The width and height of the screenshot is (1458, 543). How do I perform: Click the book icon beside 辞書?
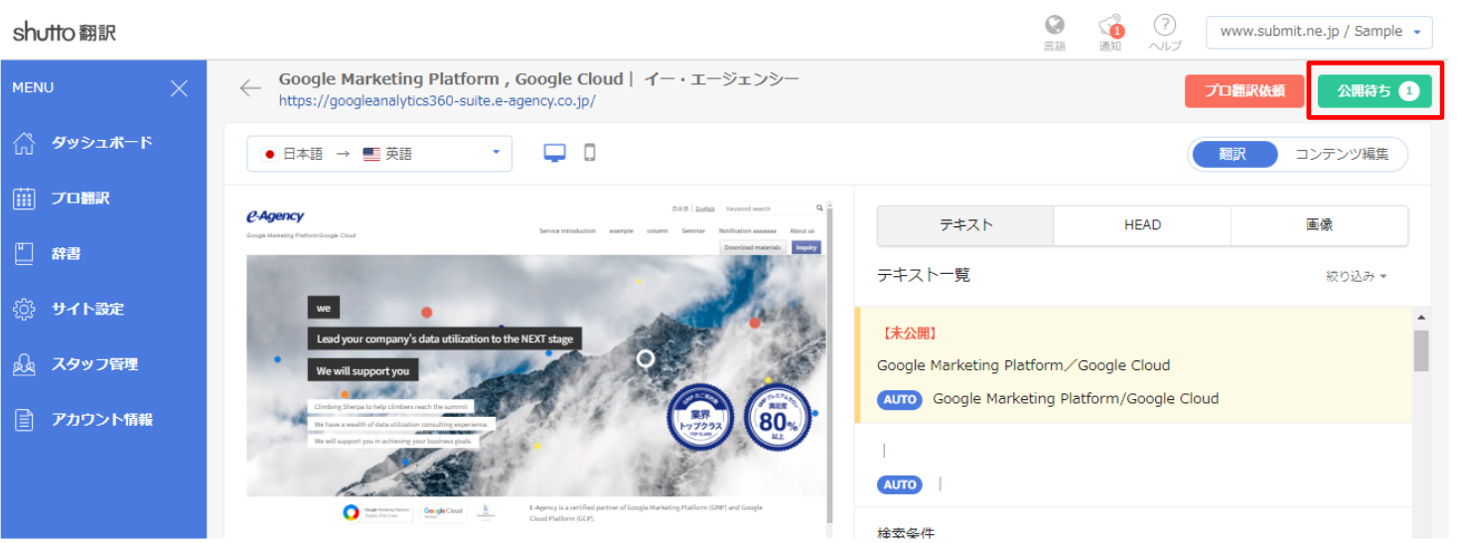pos(25,254)
